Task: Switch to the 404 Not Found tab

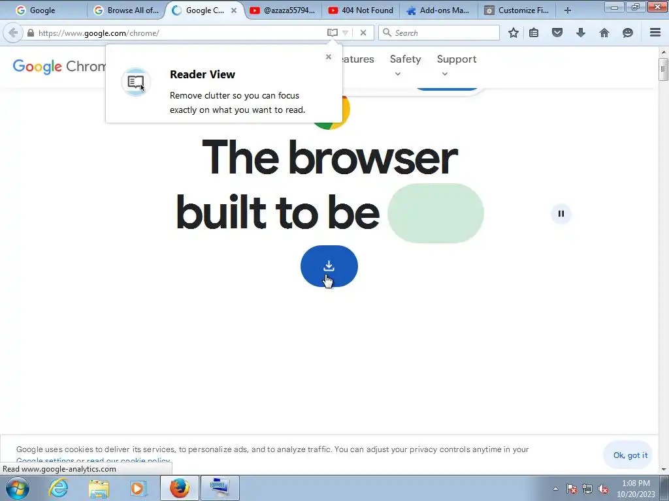Action: coord(362,10)
